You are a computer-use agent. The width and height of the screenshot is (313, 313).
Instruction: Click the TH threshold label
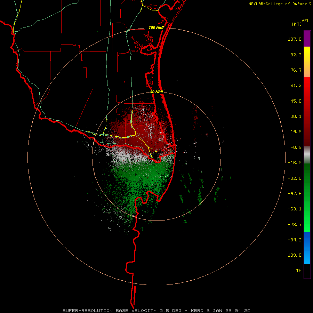pyautogui.click(x=299, y=271)
